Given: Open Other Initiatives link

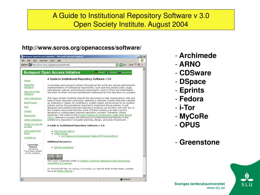Looking at the screenshot, I should (x=33, y=120).
